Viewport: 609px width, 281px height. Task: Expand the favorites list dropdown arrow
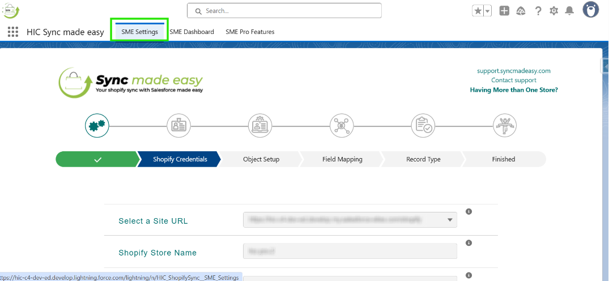487,11
